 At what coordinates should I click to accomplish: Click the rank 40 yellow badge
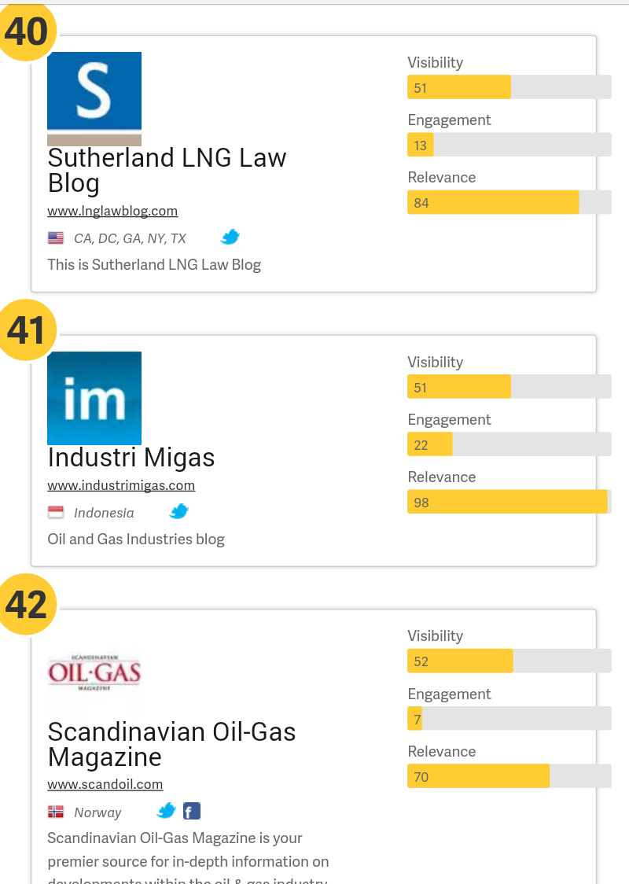(27, 31)
